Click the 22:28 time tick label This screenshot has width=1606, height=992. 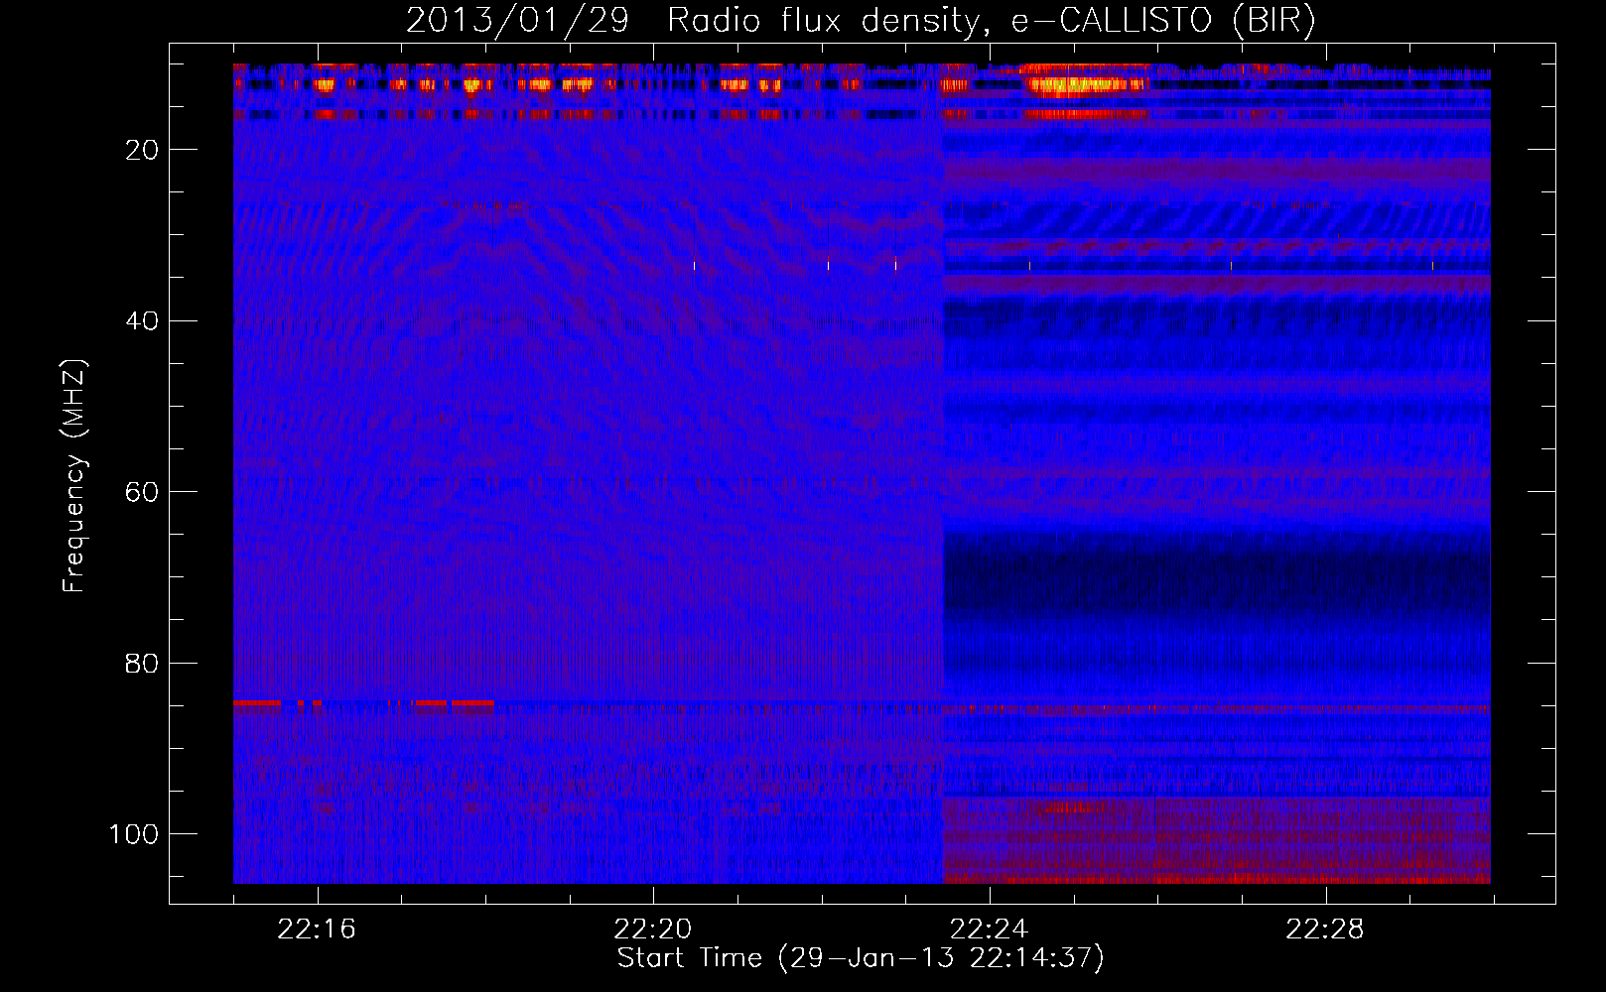click(x=1325, y=930)
